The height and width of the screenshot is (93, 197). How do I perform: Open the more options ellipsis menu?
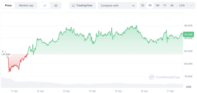tap(192, 6)
